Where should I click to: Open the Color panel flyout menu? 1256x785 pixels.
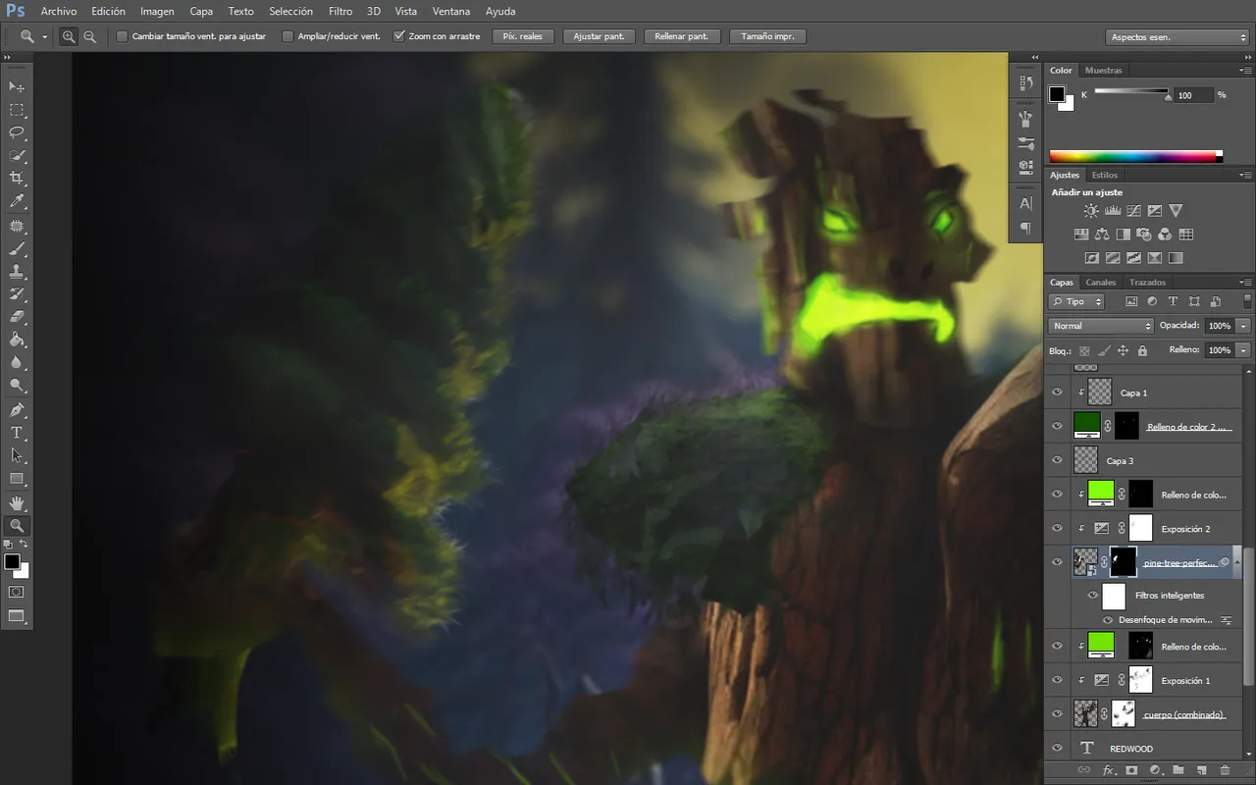[x=1246, y=71]
